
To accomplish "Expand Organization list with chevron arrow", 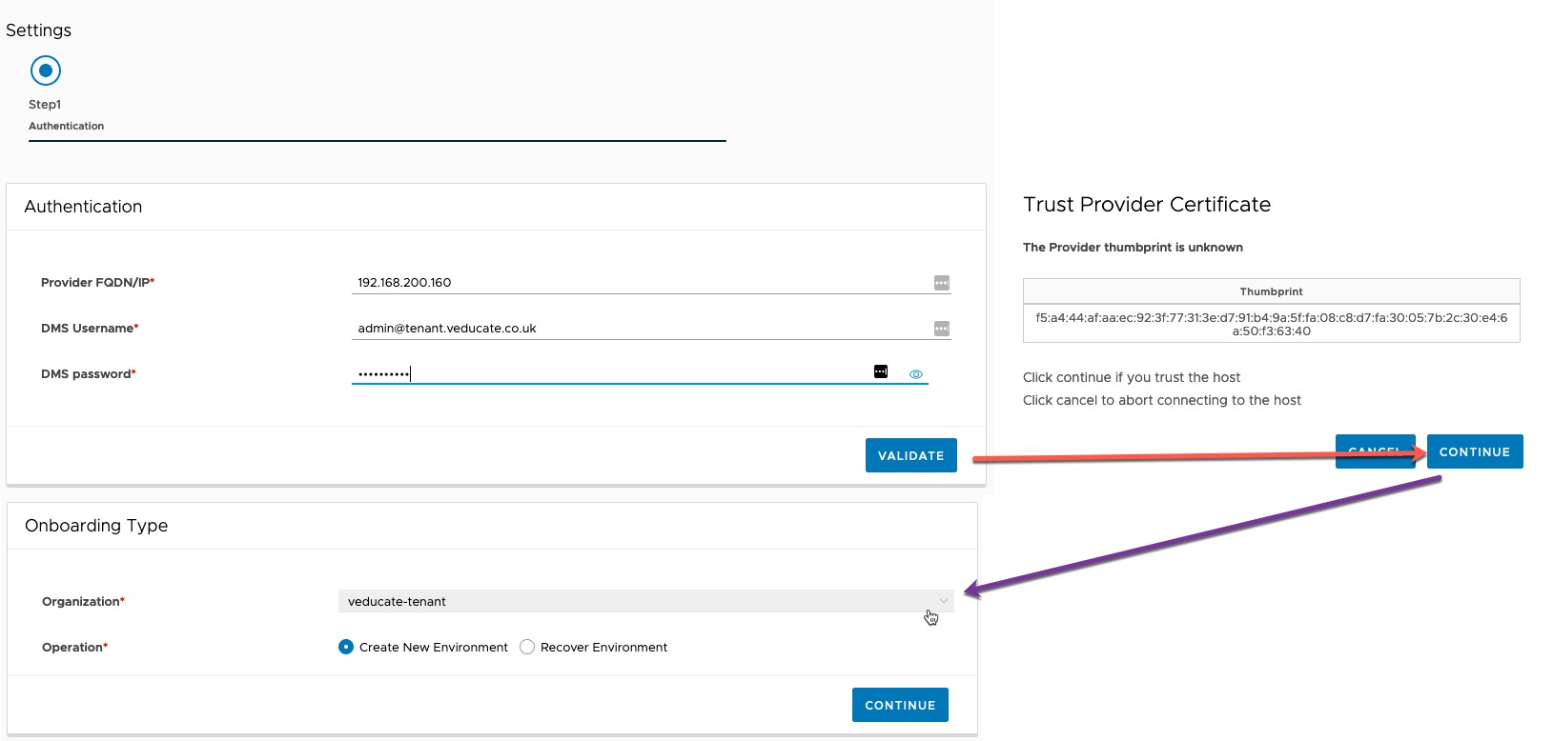I will [943, 601].
